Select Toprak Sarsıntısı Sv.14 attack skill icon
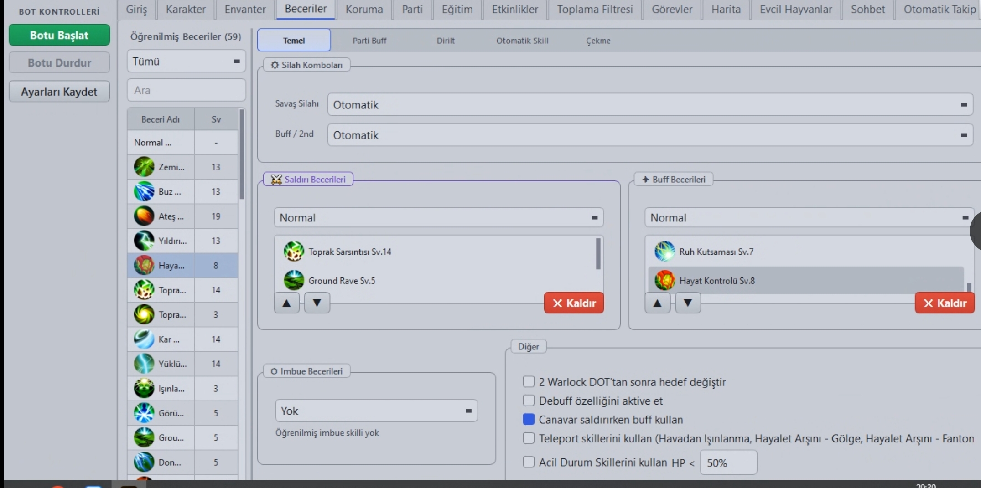981x488 pixels. pos(294,252)
